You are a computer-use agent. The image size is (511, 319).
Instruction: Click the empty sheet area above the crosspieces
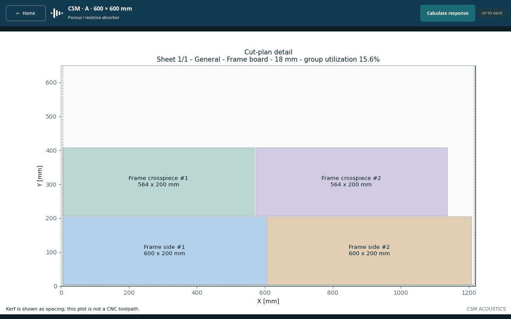point(268,106)
